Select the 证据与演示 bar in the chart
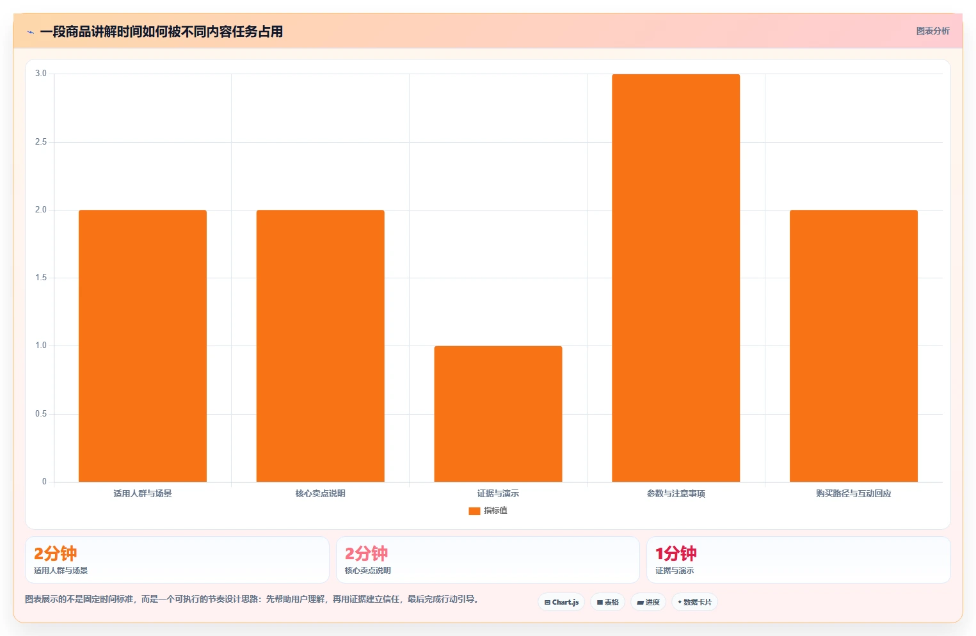 coord(498,414)
